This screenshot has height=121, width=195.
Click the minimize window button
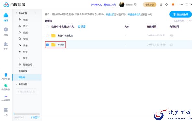coord(182,4)
